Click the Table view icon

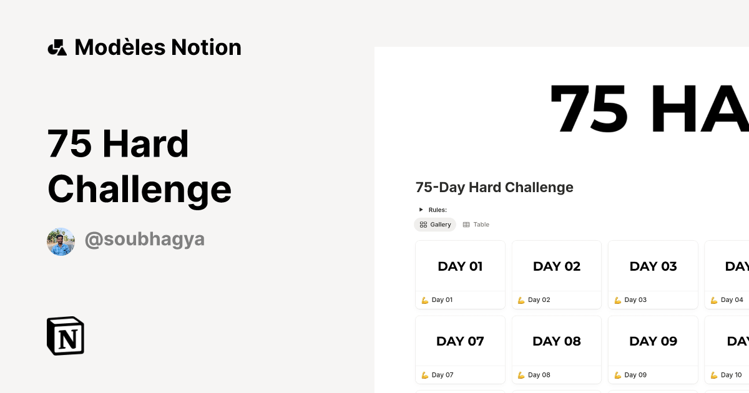[466, 225]
